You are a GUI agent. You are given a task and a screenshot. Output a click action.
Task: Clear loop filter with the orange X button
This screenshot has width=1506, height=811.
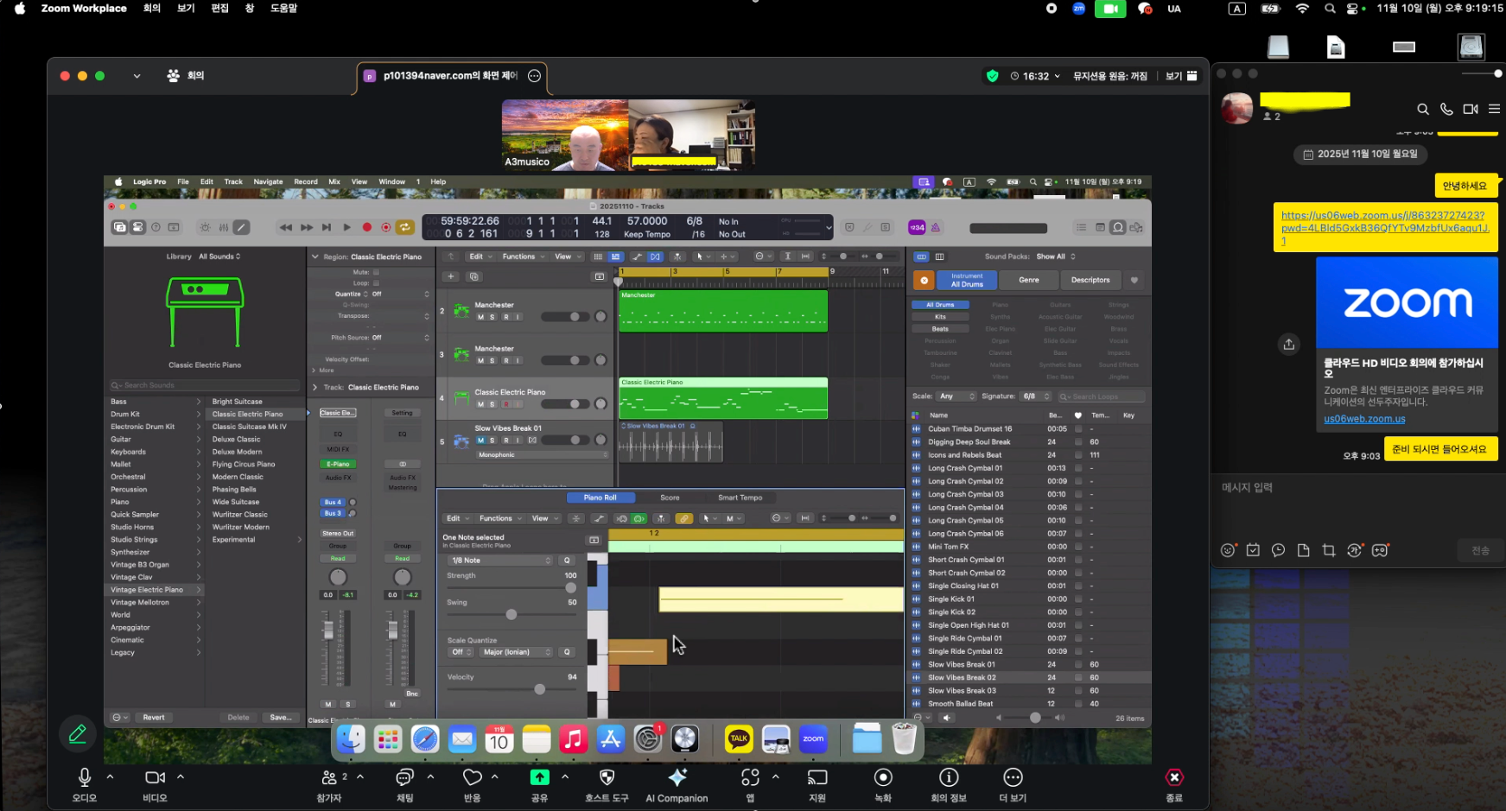pyautogui.click(x=924, y=280)
